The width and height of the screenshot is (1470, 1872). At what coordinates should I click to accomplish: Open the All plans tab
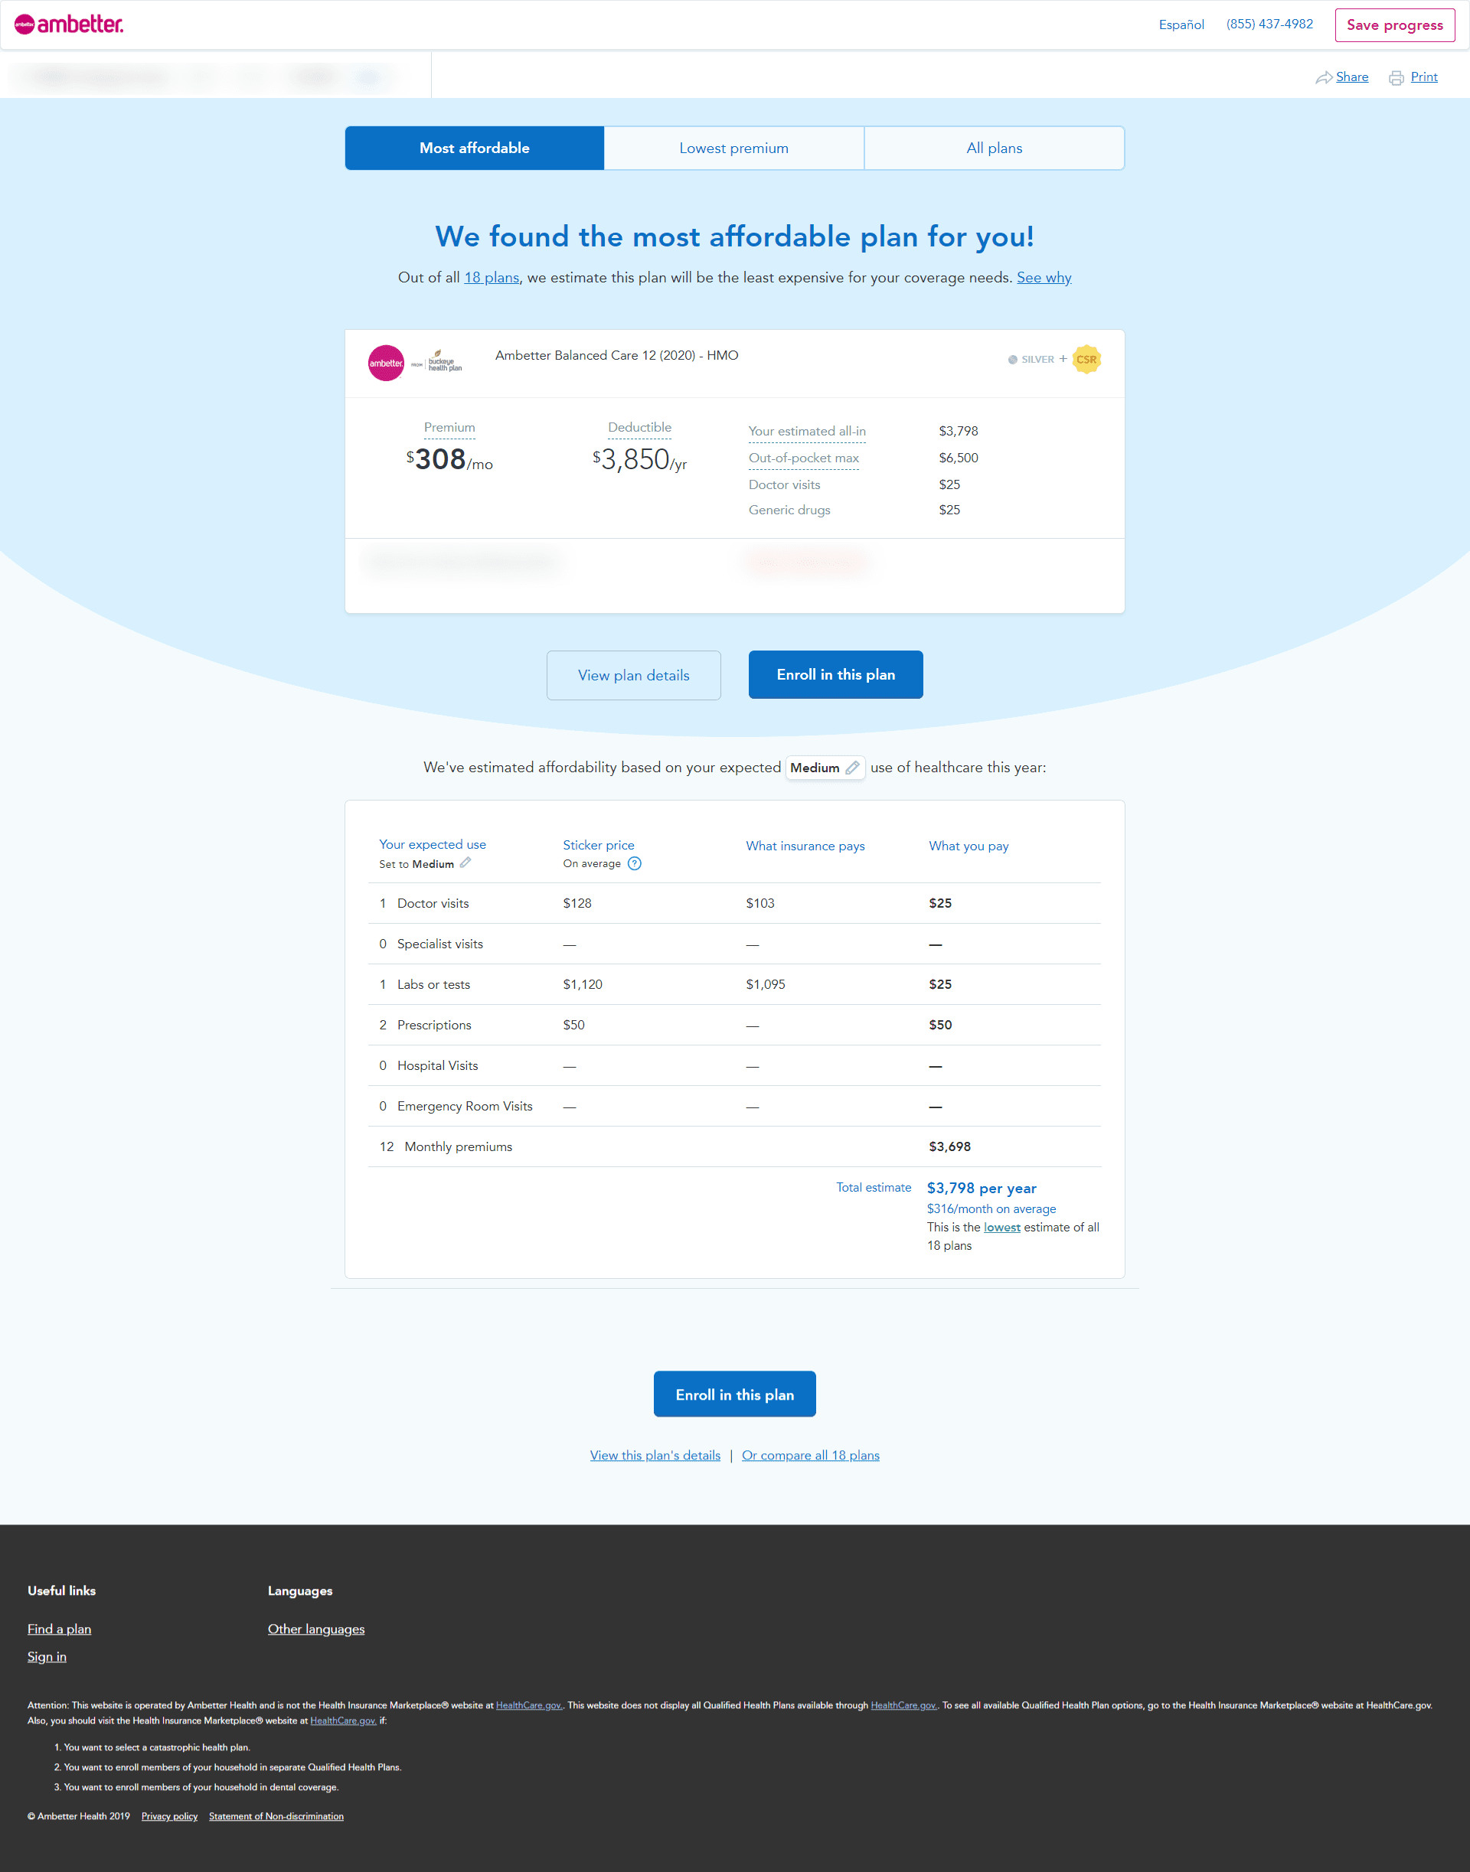pos(994,148)
